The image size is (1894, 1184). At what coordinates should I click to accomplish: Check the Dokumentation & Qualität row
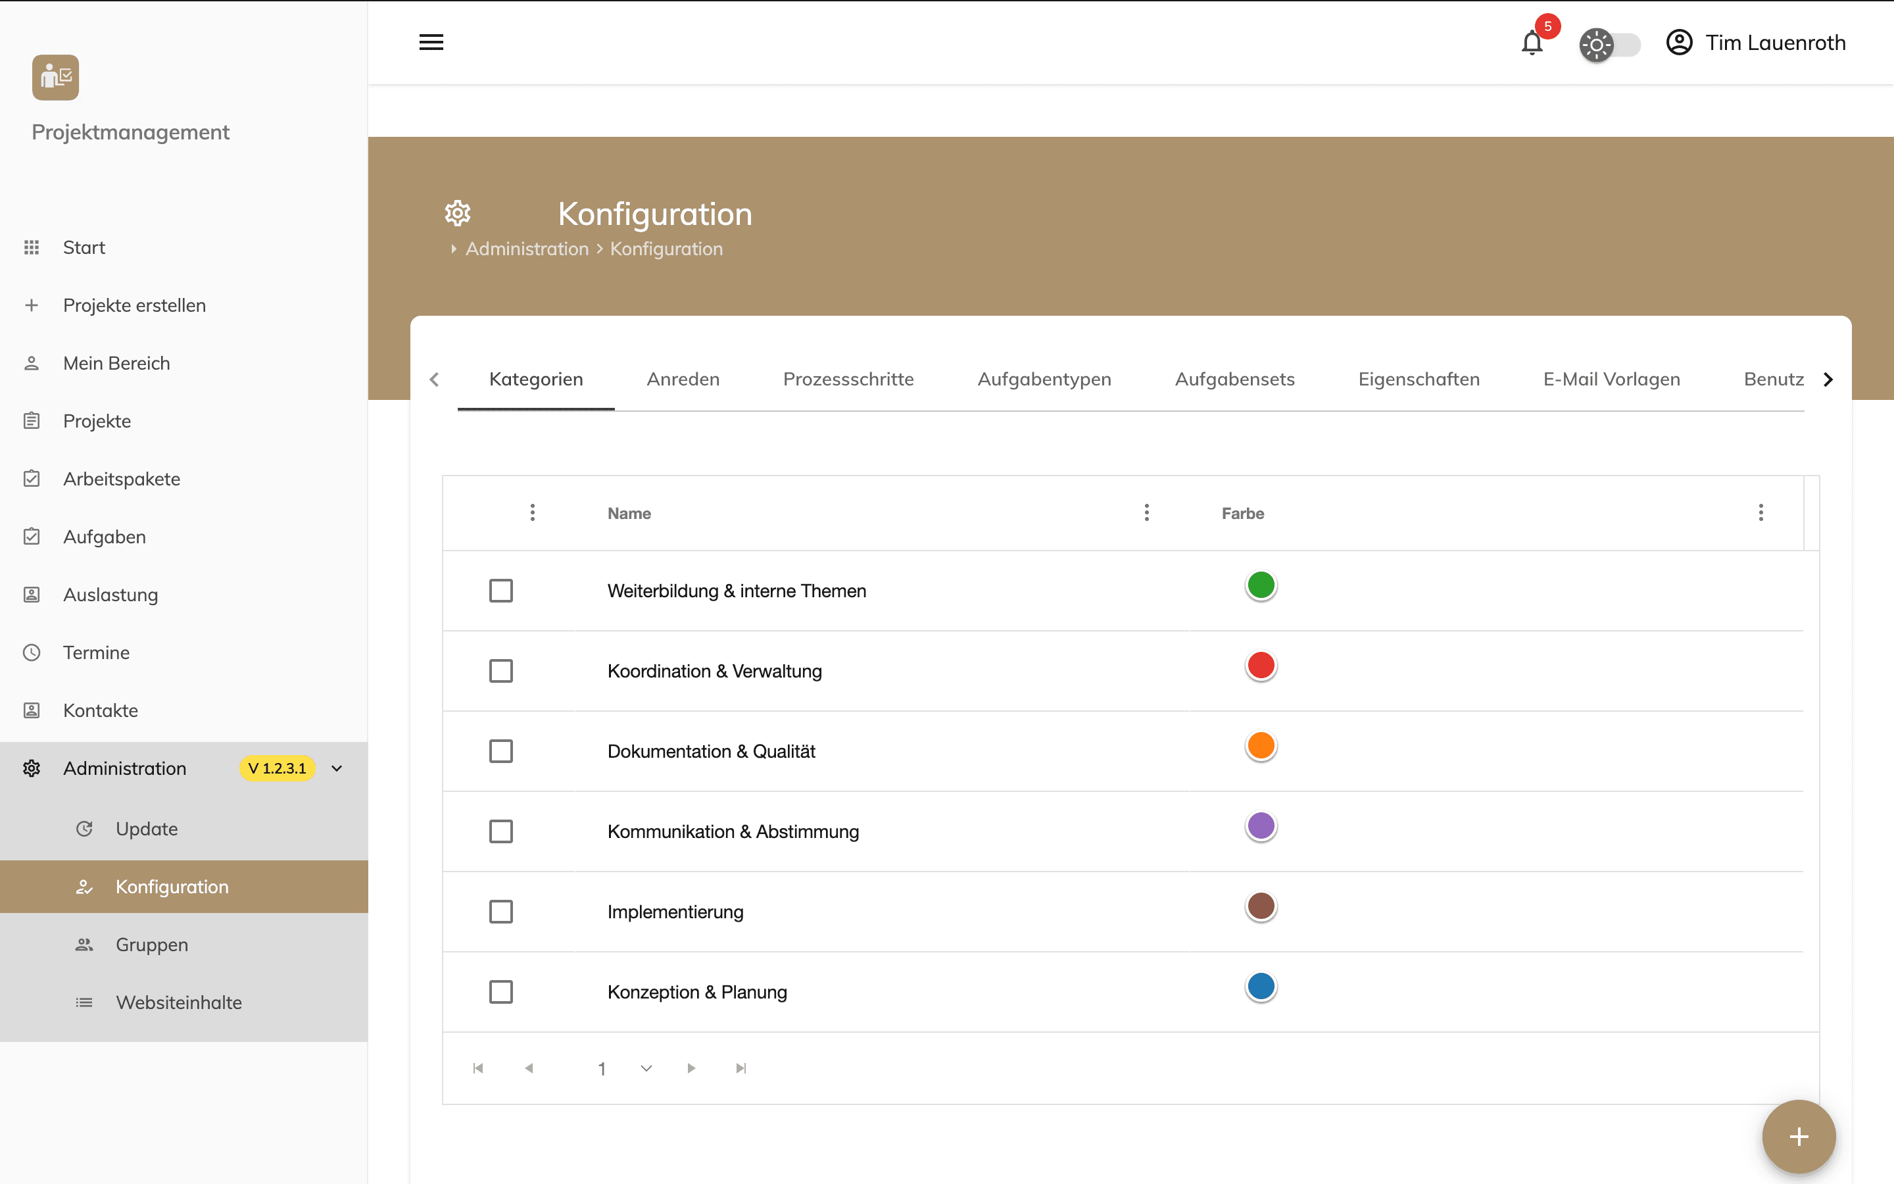[501, 752]
